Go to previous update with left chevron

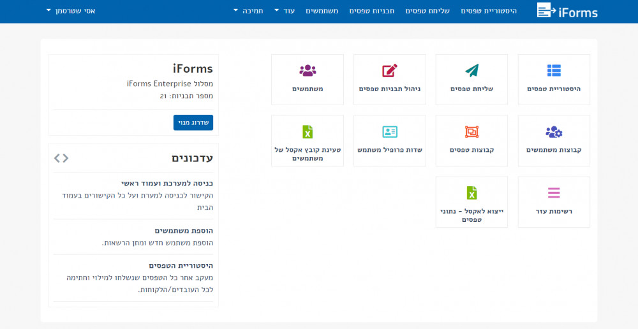57,158
